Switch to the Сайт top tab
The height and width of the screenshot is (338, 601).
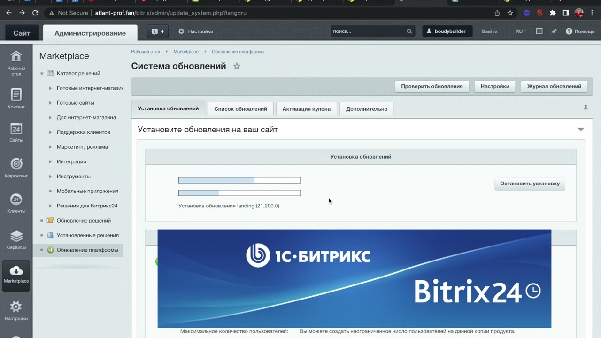click(x=22, y=33)
